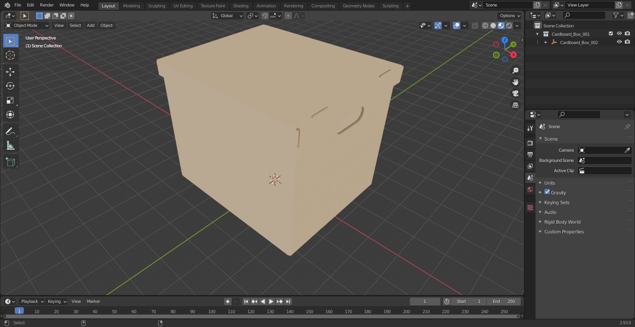Open the Keying popover in timeline
The image size is (635, 327).
pyautogui.click(x=57, y=301)
